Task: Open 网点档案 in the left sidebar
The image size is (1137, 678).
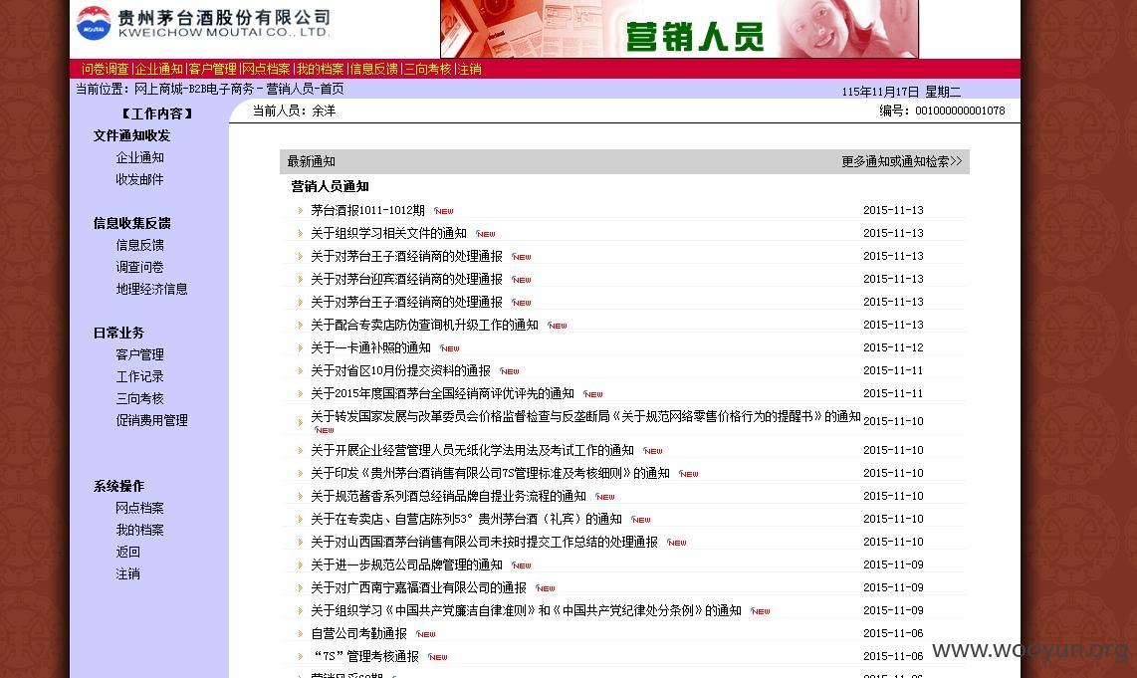Action: pyautogui.click(x=140, y=509)
